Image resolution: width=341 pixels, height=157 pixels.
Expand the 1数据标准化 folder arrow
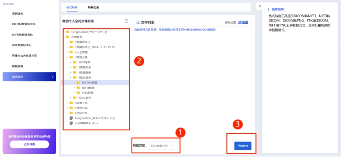(67, 42)
